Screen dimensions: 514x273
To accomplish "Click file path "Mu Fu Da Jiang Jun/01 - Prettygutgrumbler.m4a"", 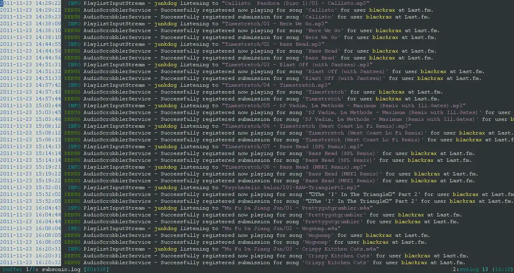I will click(x=297, y=208).
